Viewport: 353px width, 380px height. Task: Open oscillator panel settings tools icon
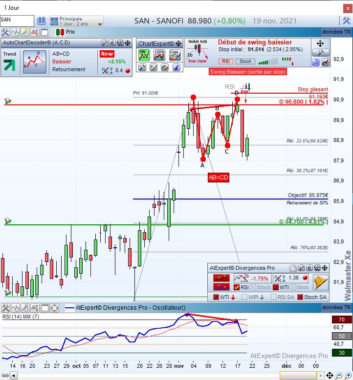pyautogui.click(x=5, y=308)
